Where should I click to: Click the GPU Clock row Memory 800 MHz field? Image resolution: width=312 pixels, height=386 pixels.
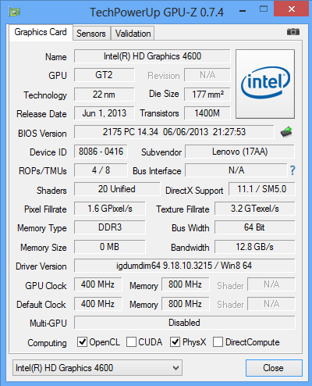pos(185,284)
